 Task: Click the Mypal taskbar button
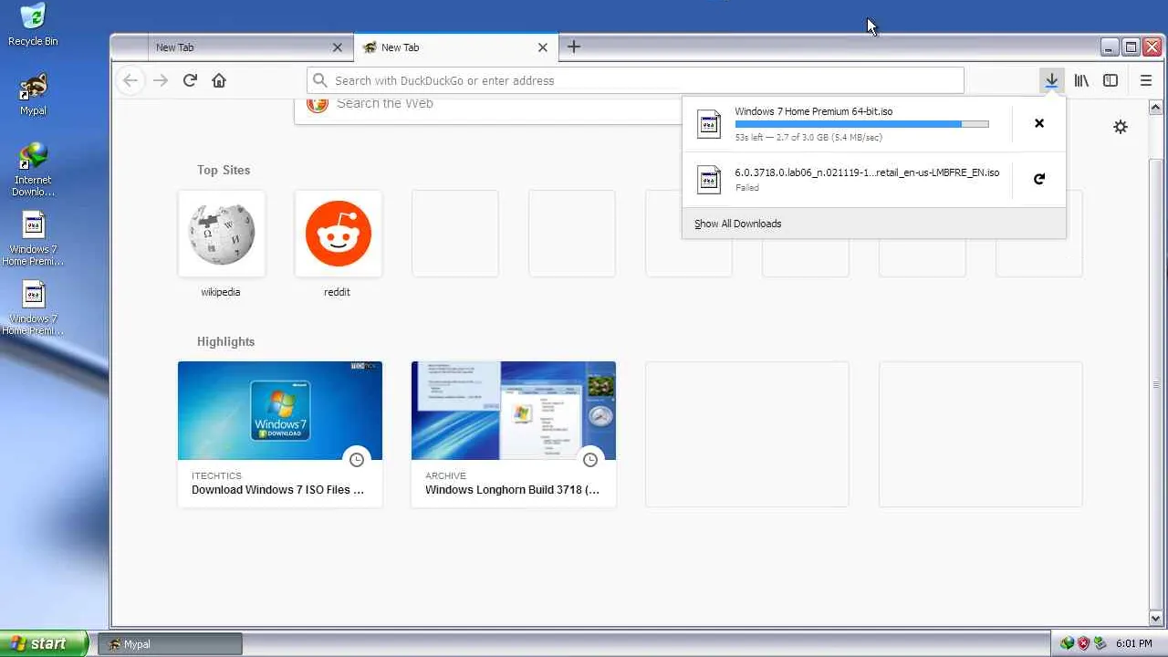coord(170,643)
